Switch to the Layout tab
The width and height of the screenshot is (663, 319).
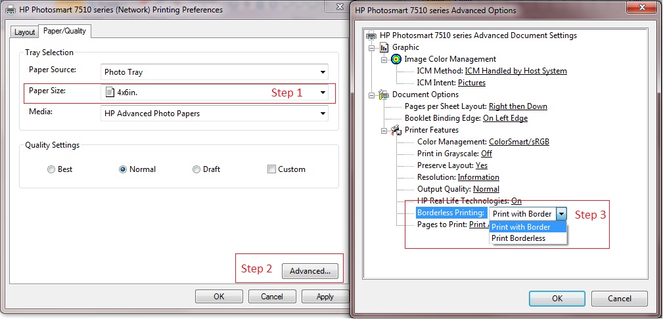[x=24, y=32]
